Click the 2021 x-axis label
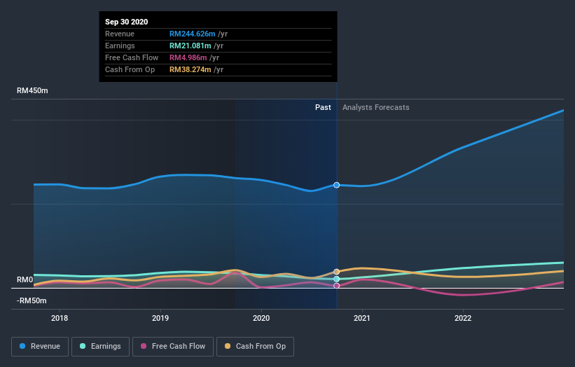 pos(362,318)
